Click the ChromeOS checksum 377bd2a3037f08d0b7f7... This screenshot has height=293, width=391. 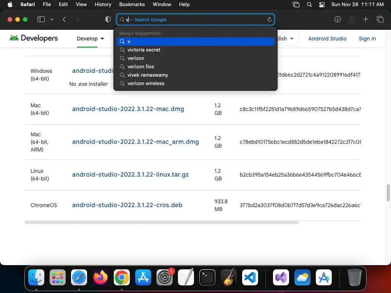pyautogui.click(x=300, y=205)
